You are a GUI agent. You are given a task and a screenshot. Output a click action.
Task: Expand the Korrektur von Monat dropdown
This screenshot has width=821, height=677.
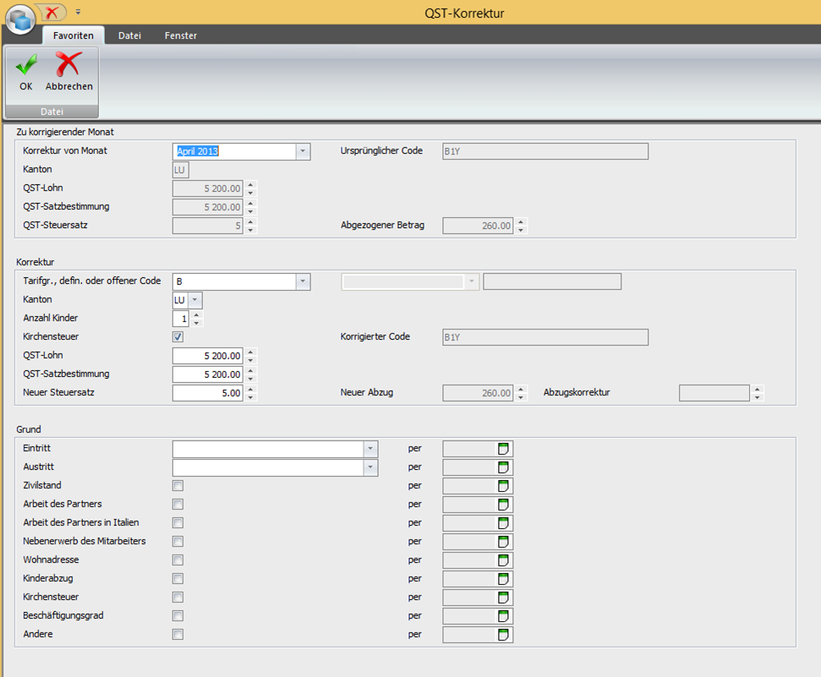[x=303, y=151]
